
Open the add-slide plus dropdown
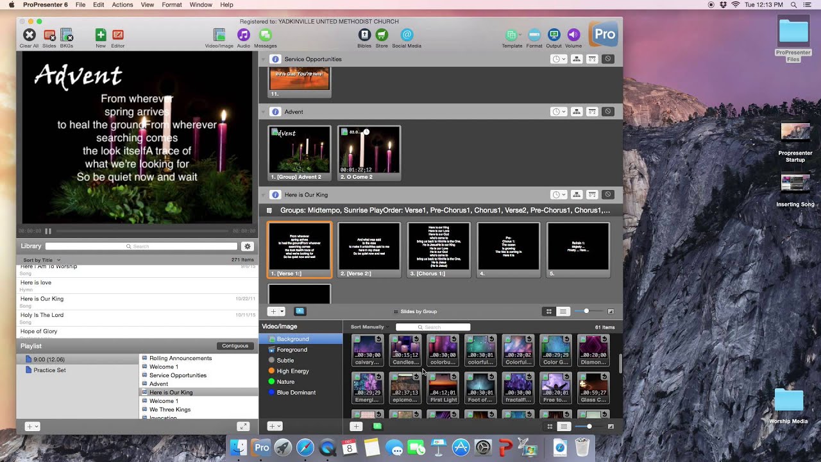tap(276, 311)
